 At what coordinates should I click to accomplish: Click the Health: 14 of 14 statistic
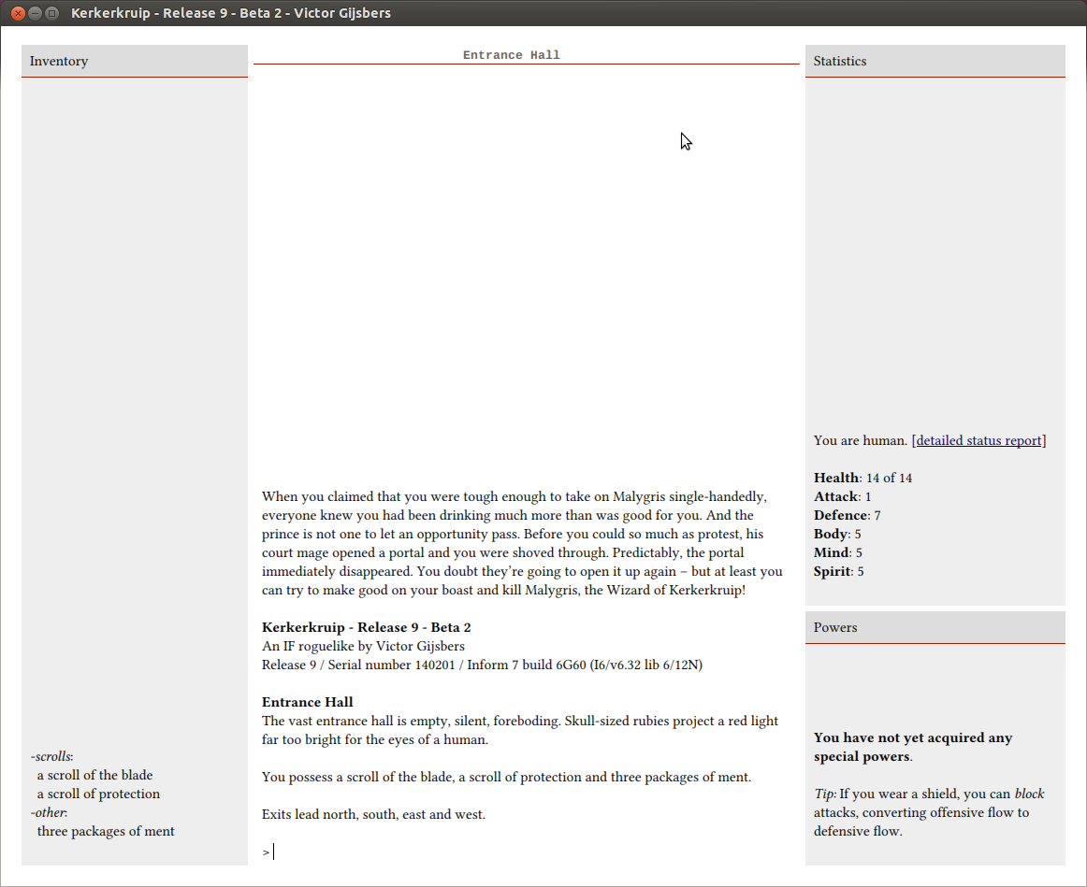click(x=863, y=478)
